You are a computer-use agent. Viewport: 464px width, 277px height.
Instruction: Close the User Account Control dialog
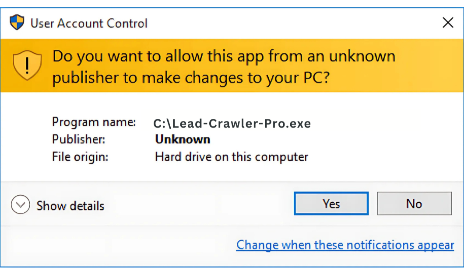pyautogui.click(x=448, y=23)
